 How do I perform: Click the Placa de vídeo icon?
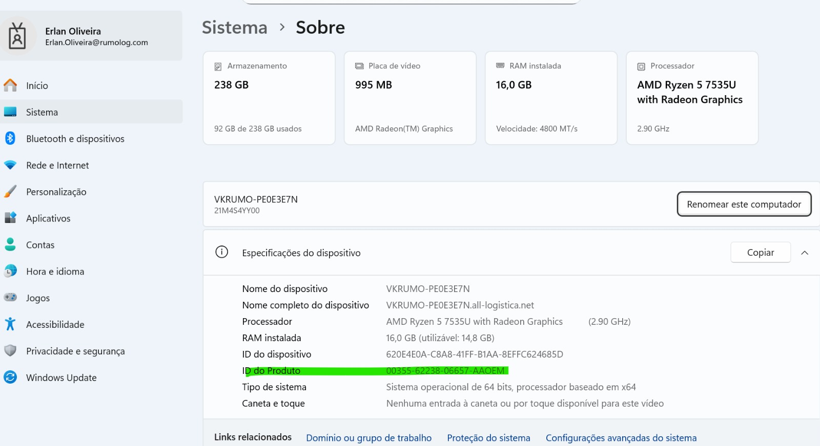pyautogui.click(x=359, y=66)
